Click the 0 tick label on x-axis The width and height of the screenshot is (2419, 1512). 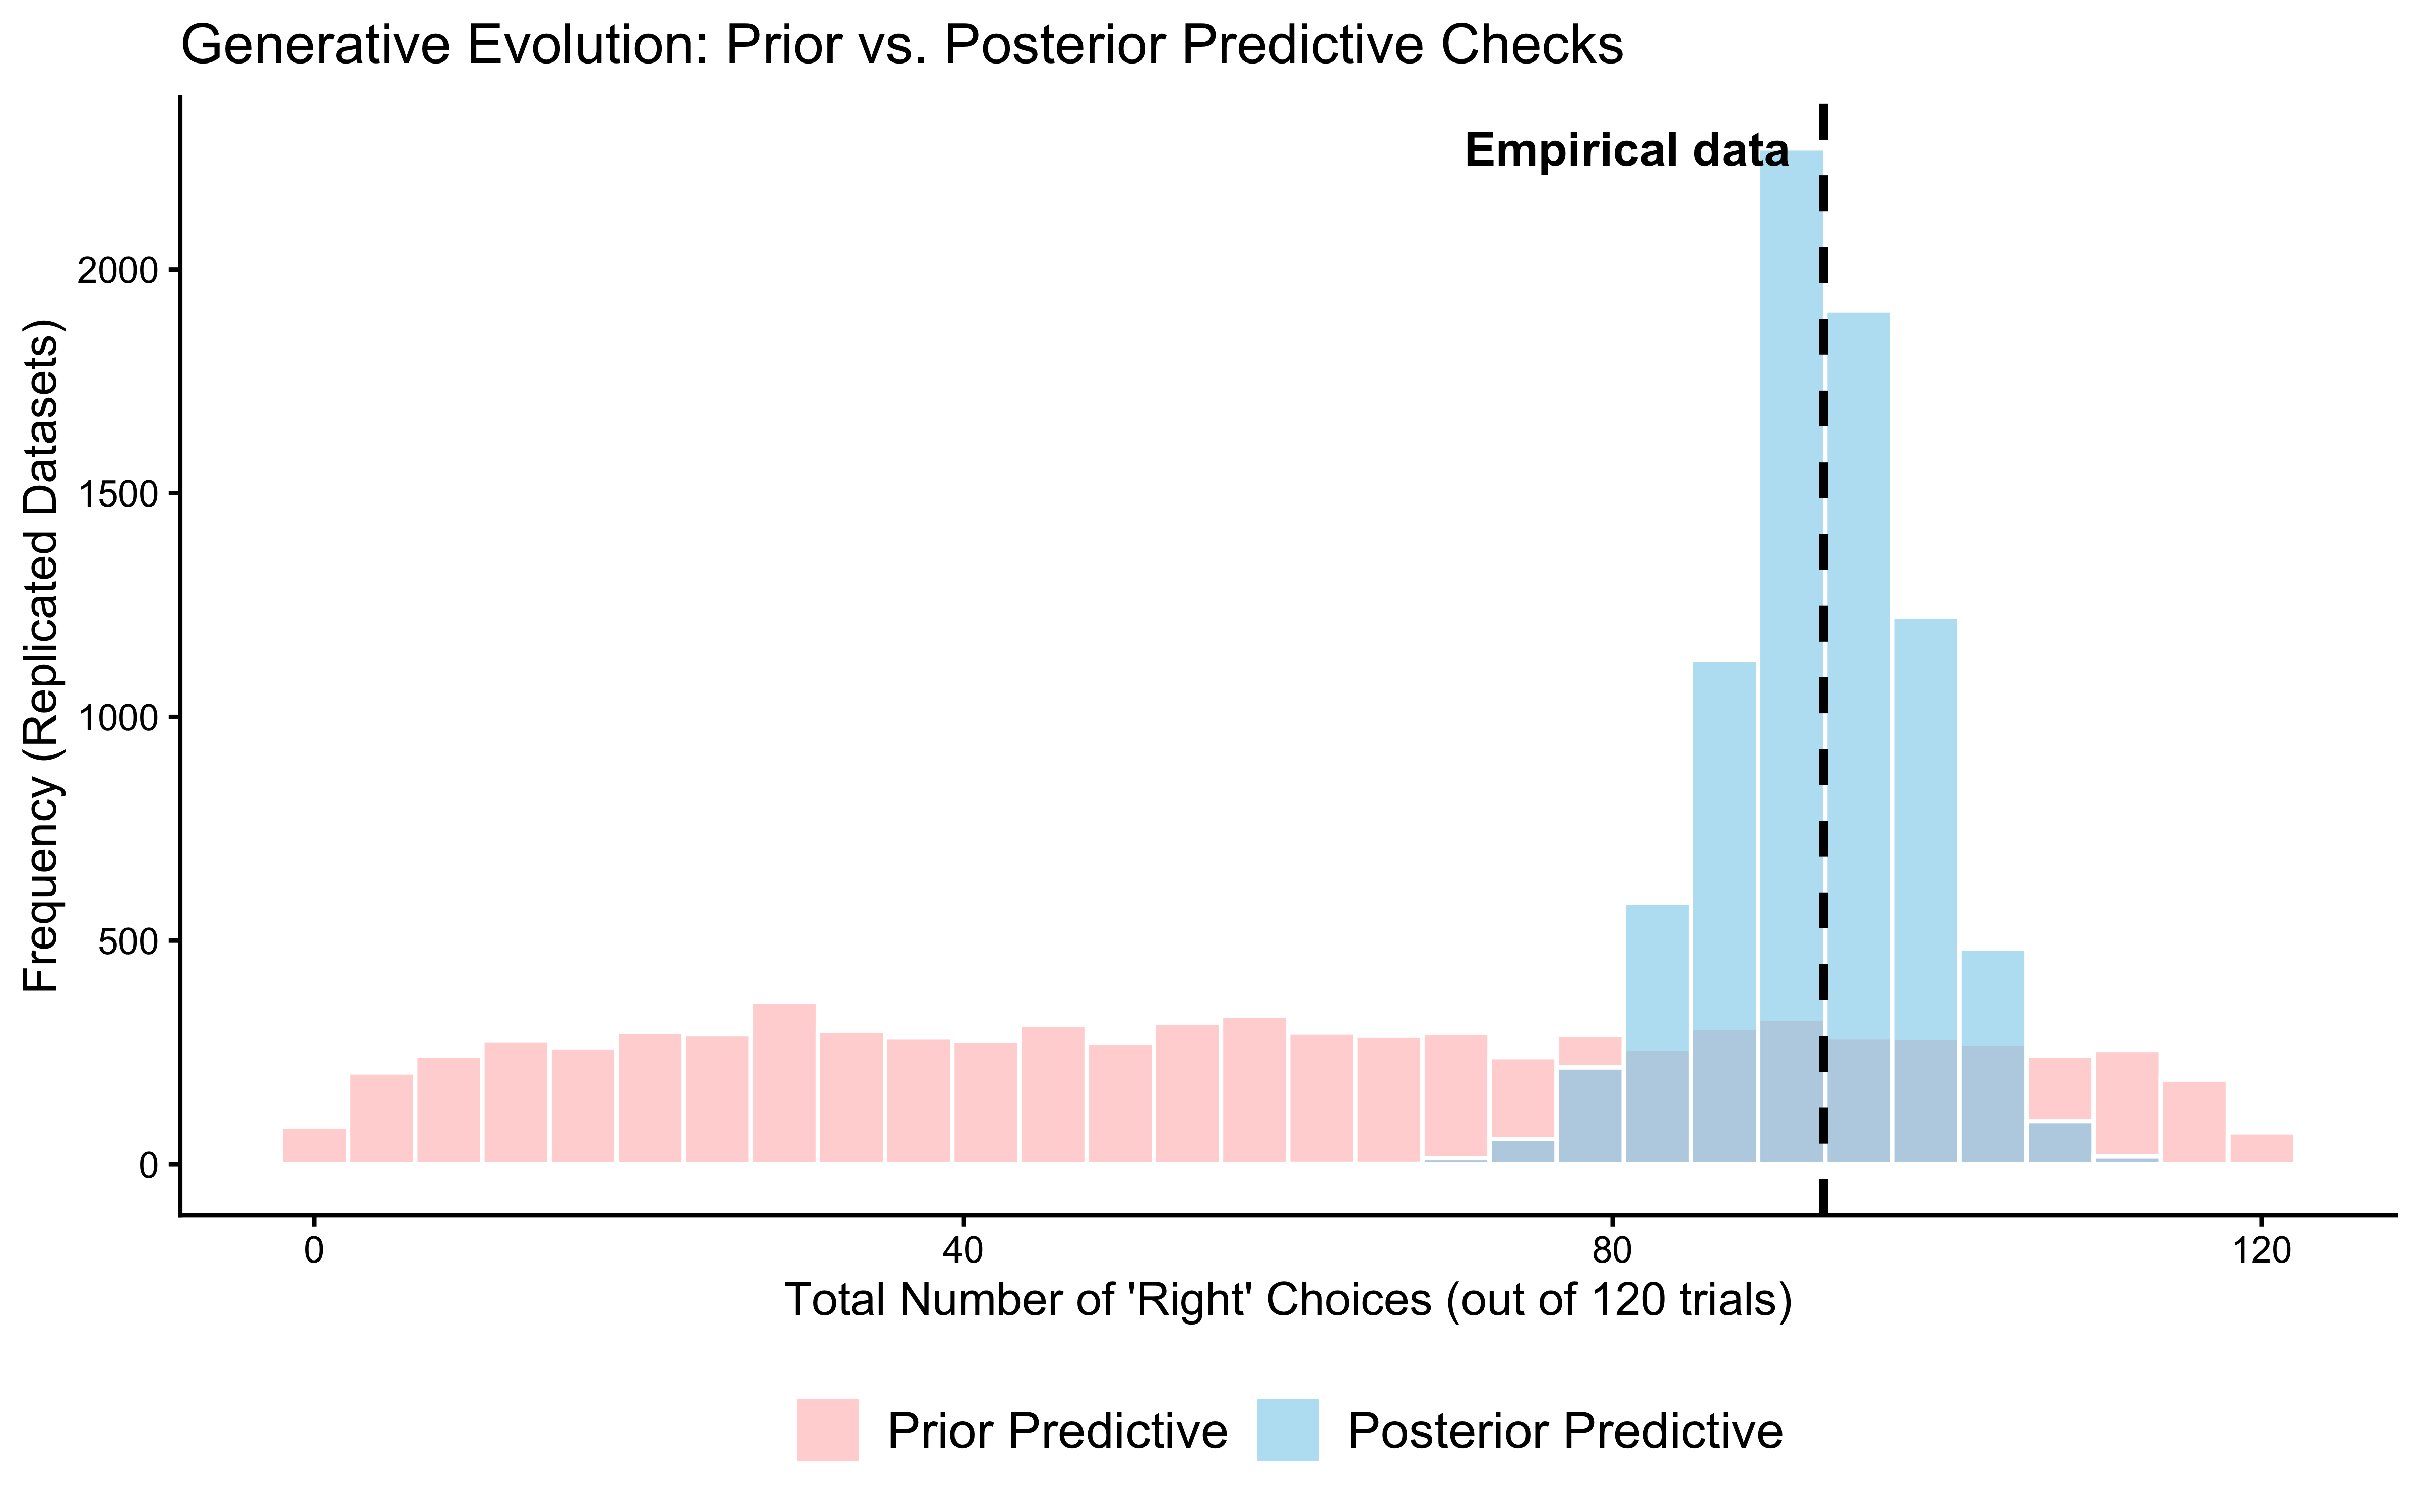pos(314,1251)
